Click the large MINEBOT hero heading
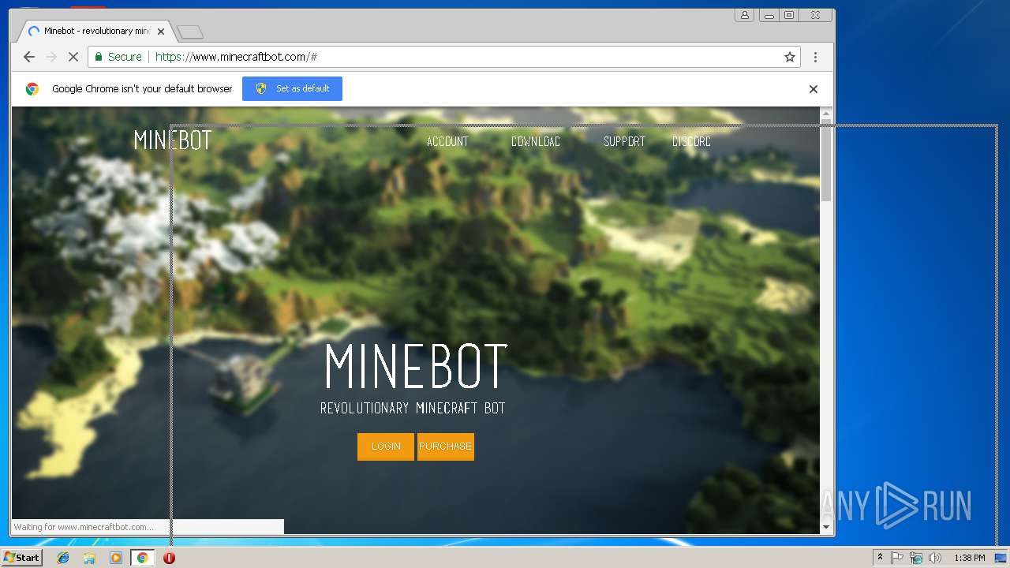 (416, 365)
